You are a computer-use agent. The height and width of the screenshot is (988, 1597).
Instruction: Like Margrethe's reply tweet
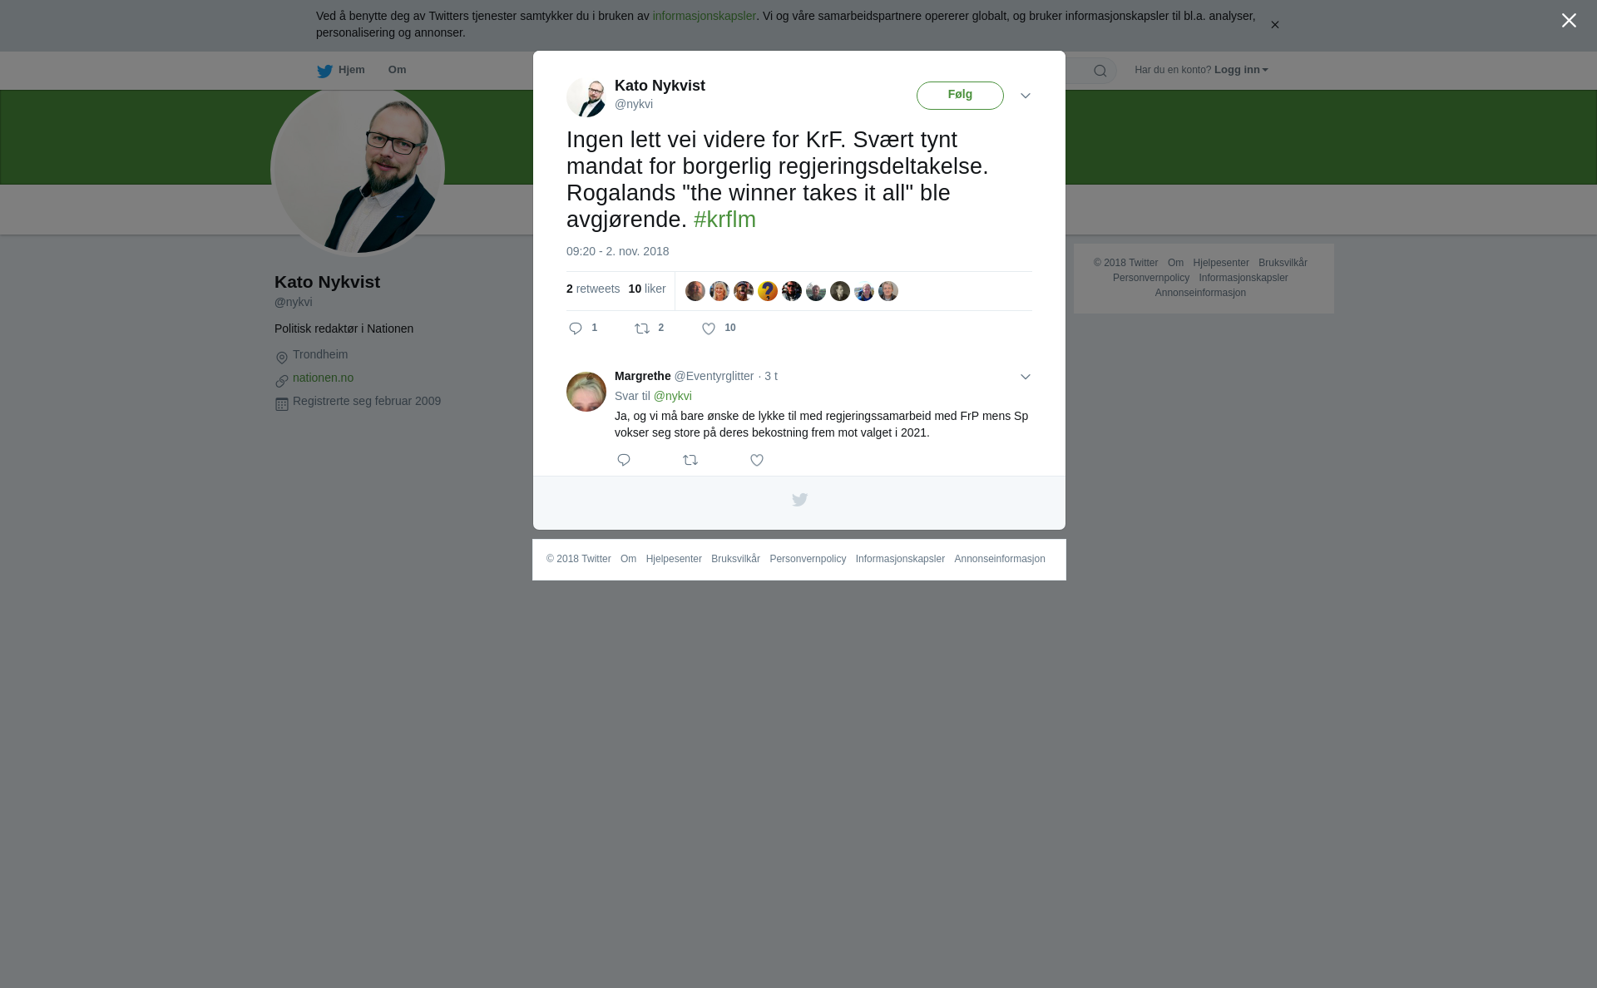[x=757, y=460]
